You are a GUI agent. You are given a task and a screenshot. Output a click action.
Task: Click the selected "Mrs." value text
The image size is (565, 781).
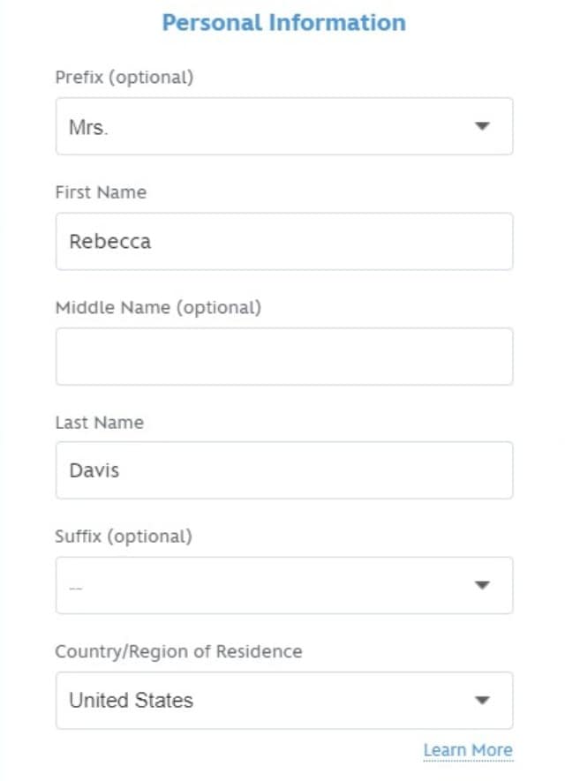(x=88, y=127)
